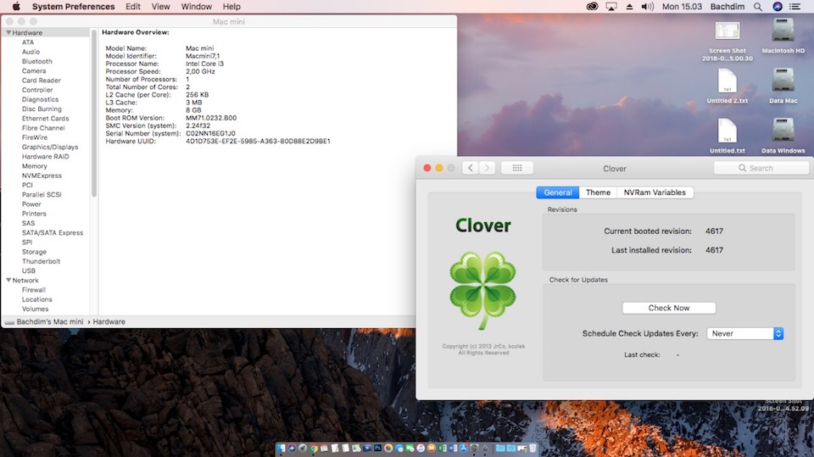The height and width of the screenshot is (457, 814).
Task: Select NVMExpress in sidebar
Action: (x=42, y=176)
